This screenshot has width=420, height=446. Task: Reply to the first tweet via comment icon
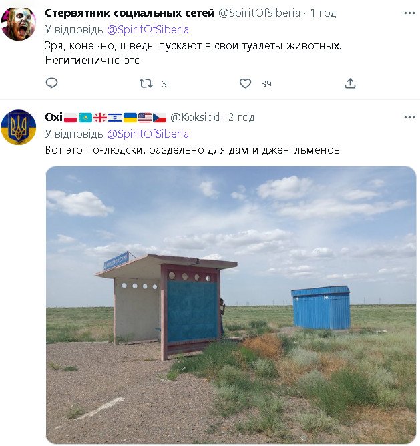click(x=52, y=83)
